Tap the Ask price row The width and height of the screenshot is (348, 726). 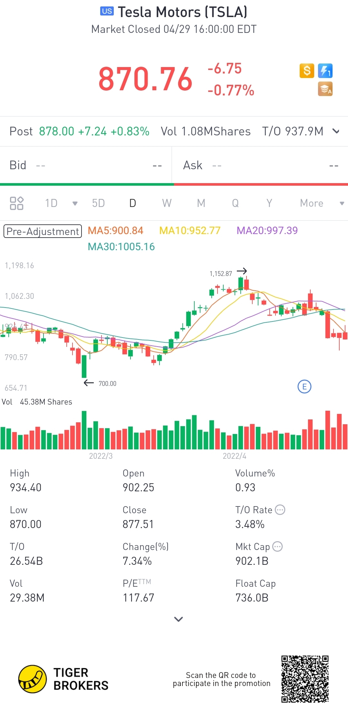260,165
